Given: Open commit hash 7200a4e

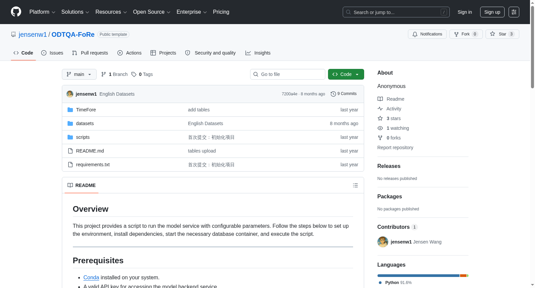Looking at the screenshot, I should 290,94.
